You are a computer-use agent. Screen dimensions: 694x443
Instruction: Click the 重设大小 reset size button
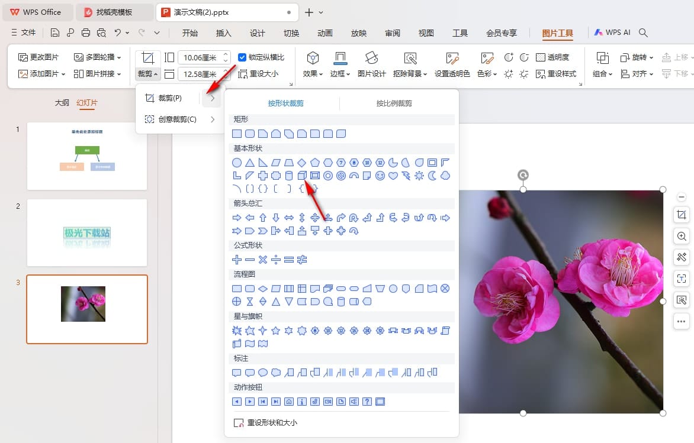(x=259, y=74)
